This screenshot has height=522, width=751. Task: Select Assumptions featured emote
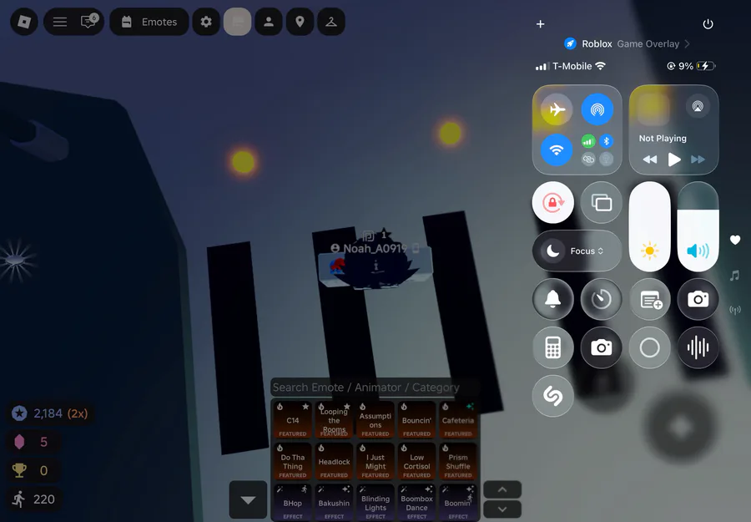click(x=375, y=420)
